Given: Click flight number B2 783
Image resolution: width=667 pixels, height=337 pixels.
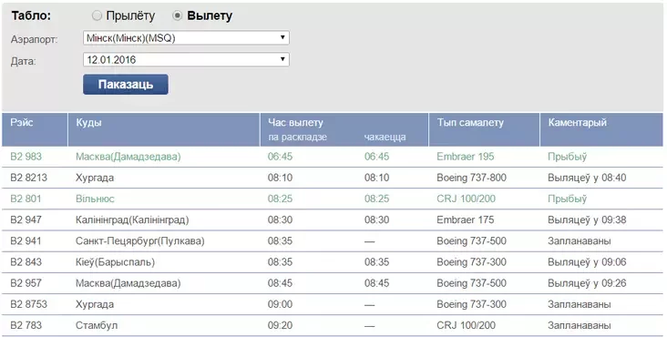Looking at the screenshot, I should pyautogui.click(x=26, y=325).
